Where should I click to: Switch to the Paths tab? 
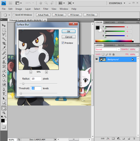[x=121, y=45]
